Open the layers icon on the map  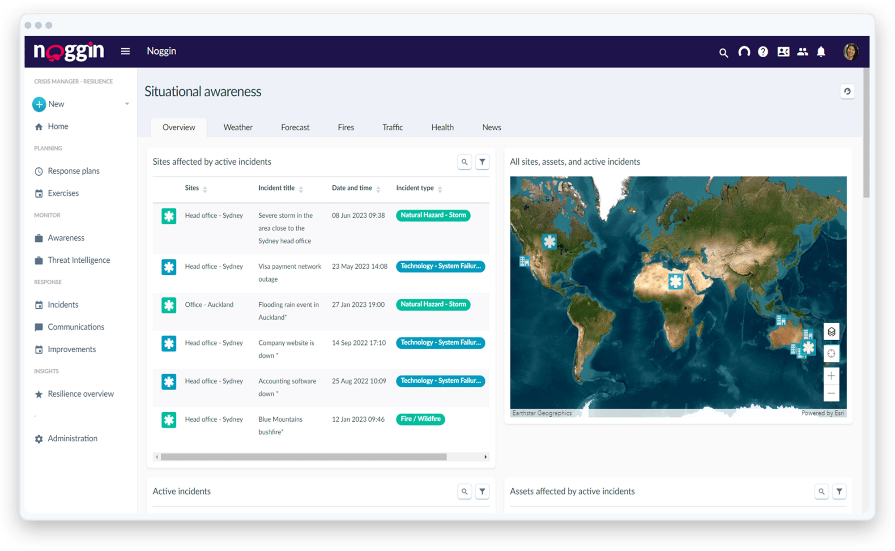click(x=831, y=332)
